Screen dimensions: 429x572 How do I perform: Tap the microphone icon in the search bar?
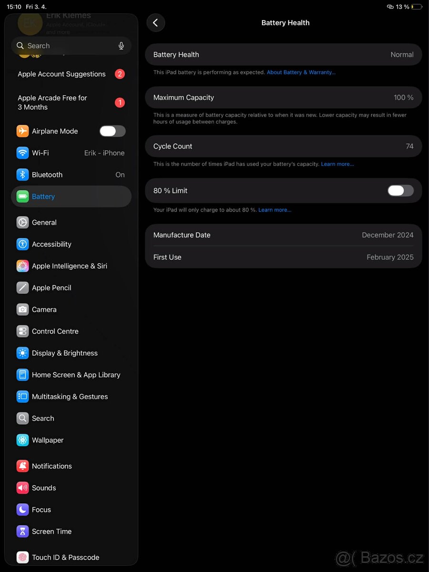click(121, 45)
